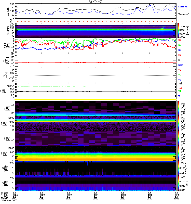Click the Keogram axis label
This screenshot has width=191, height=204.
tap(8, 31)
